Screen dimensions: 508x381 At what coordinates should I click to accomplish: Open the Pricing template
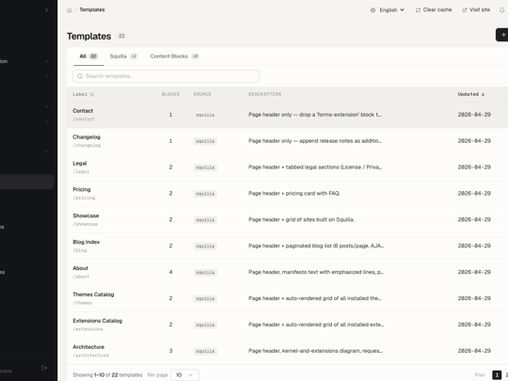(x=82, y=189)
